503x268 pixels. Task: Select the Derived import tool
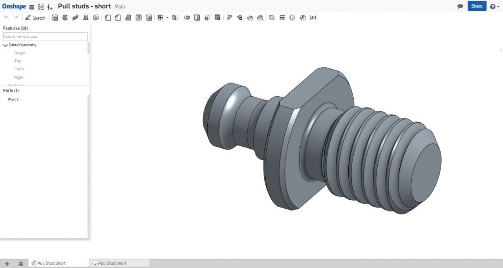click(303, 18)
